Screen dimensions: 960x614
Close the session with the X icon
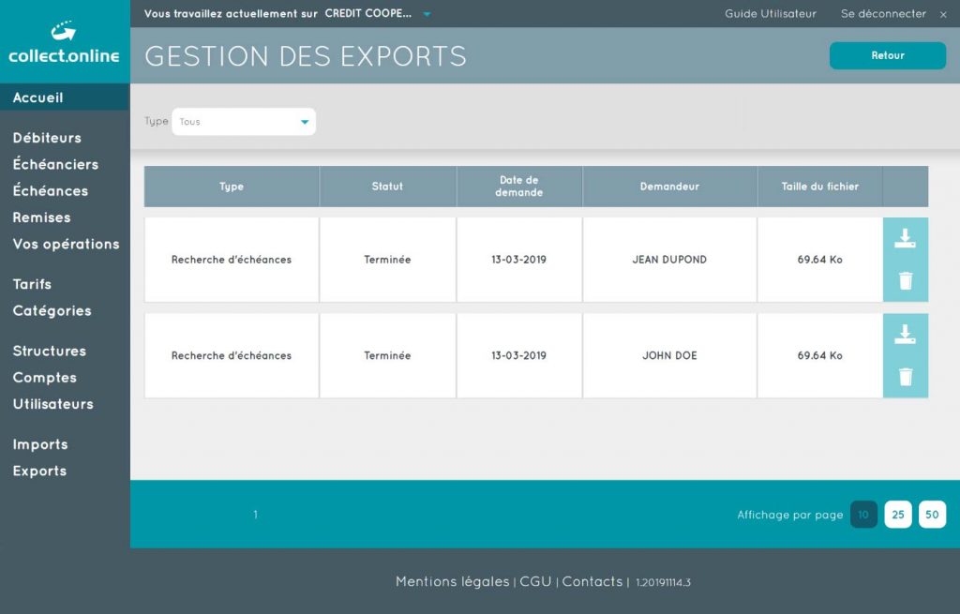(944, 14)
